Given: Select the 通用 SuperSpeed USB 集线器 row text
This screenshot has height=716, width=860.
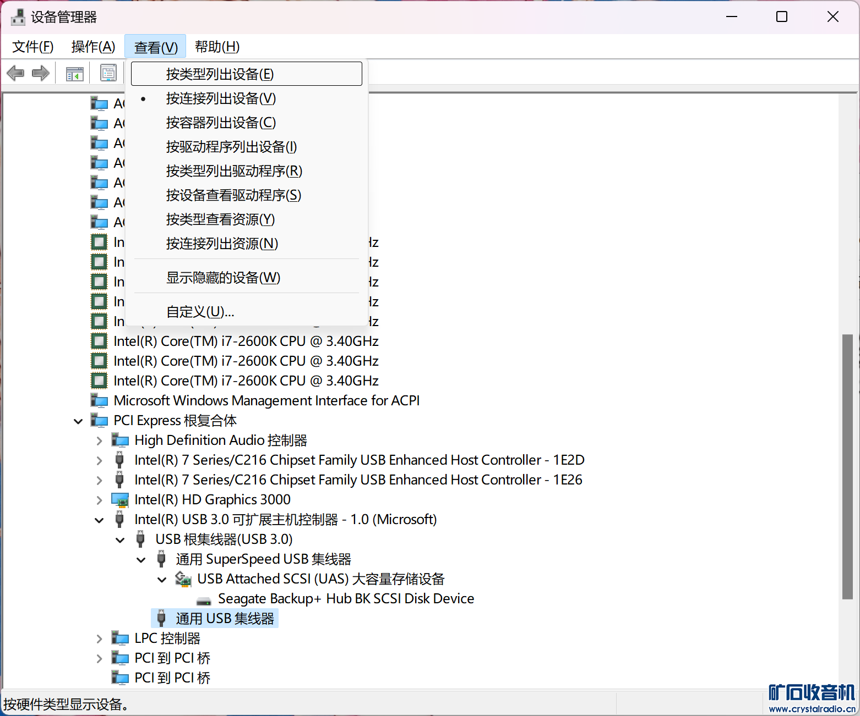Looking at the screenshot, I should (264, 559).
